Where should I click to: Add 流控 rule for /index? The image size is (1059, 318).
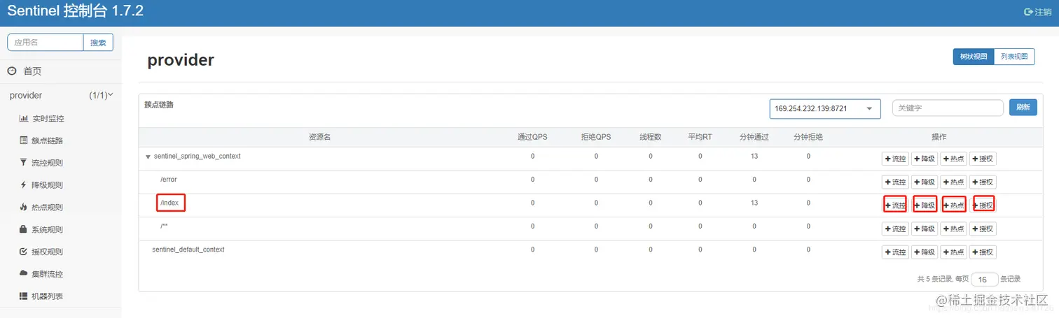click(895, 205)
